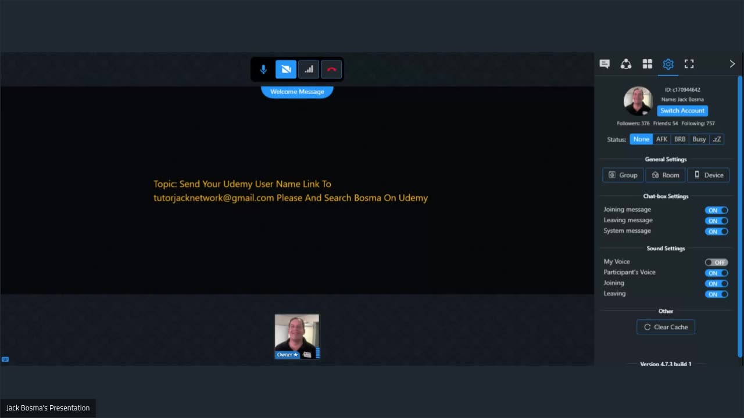This screenshot has height=418, width=744.
Task: Toggle the Leaving sound switch
Action: (717, 294)
